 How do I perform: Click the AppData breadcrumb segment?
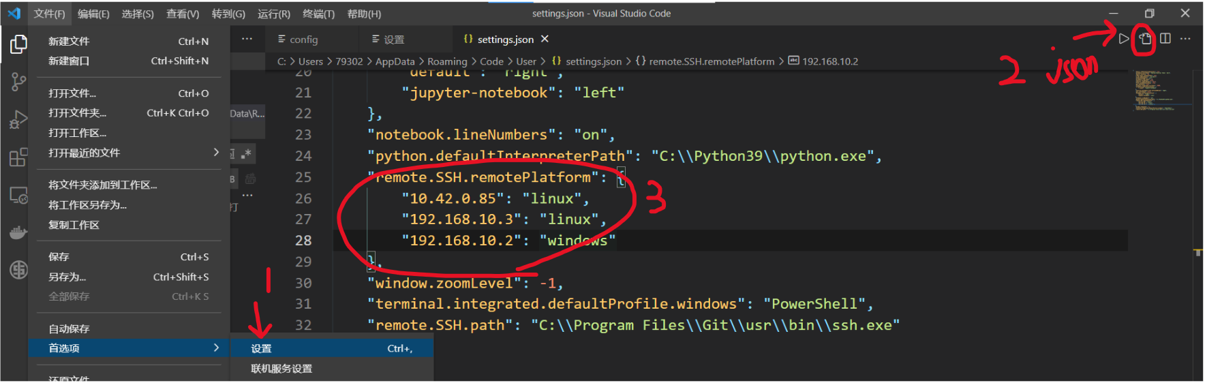395,61
